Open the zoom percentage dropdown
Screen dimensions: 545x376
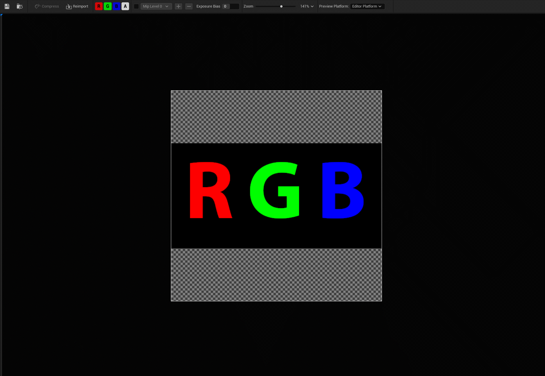point(307,6)
